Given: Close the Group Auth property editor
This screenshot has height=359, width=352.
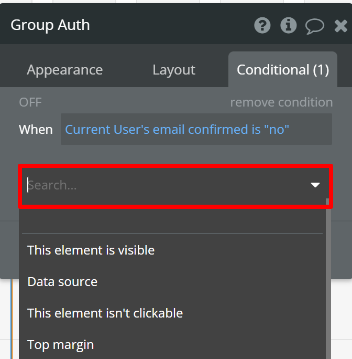Looking at the screenshot, I should 341,26.
